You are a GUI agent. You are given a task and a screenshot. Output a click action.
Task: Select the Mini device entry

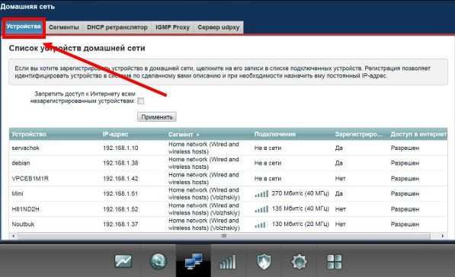click(x=18, y=193)
